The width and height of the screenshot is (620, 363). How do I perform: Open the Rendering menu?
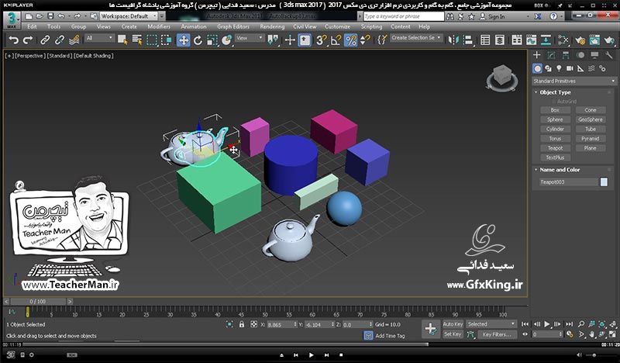272,26
